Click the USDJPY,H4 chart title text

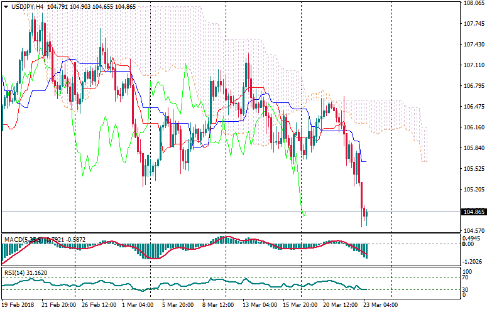coord(28,7)
